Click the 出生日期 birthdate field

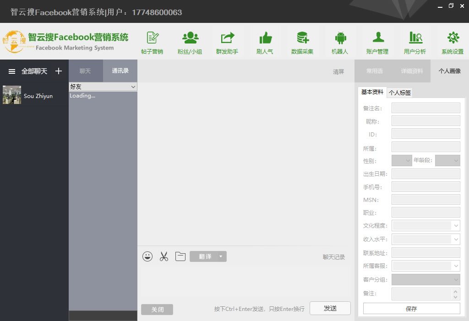426,174
